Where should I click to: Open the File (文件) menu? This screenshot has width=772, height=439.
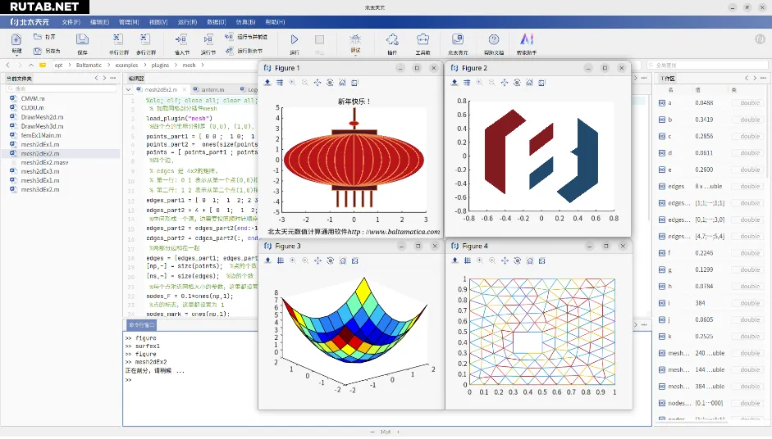point(71,22)
